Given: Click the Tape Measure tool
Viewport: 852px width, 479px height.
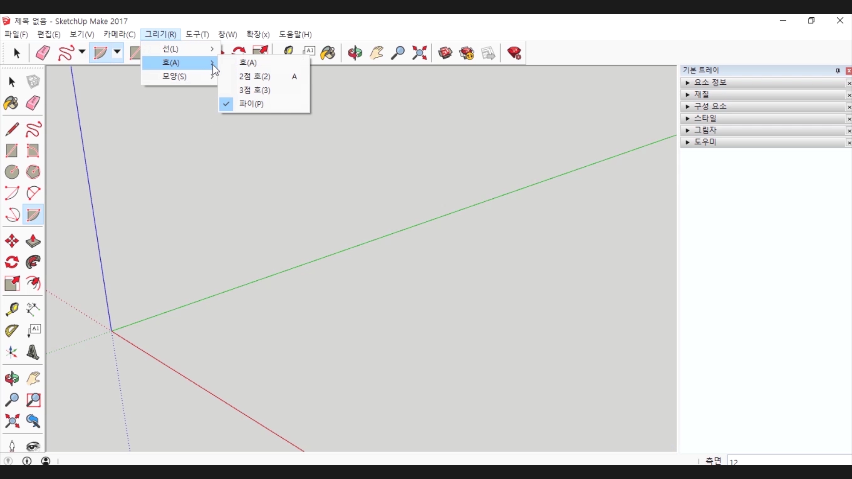Looking at the screenshot, I should (12, 309).
